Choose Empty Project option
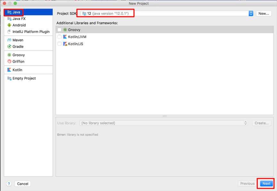 click(29, 78)
